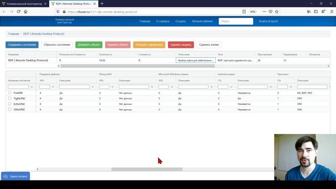The width and height of the screenshot is (336, 189).
Task: Open a new browser tab with plus
Action: click(x=102, y=4)
